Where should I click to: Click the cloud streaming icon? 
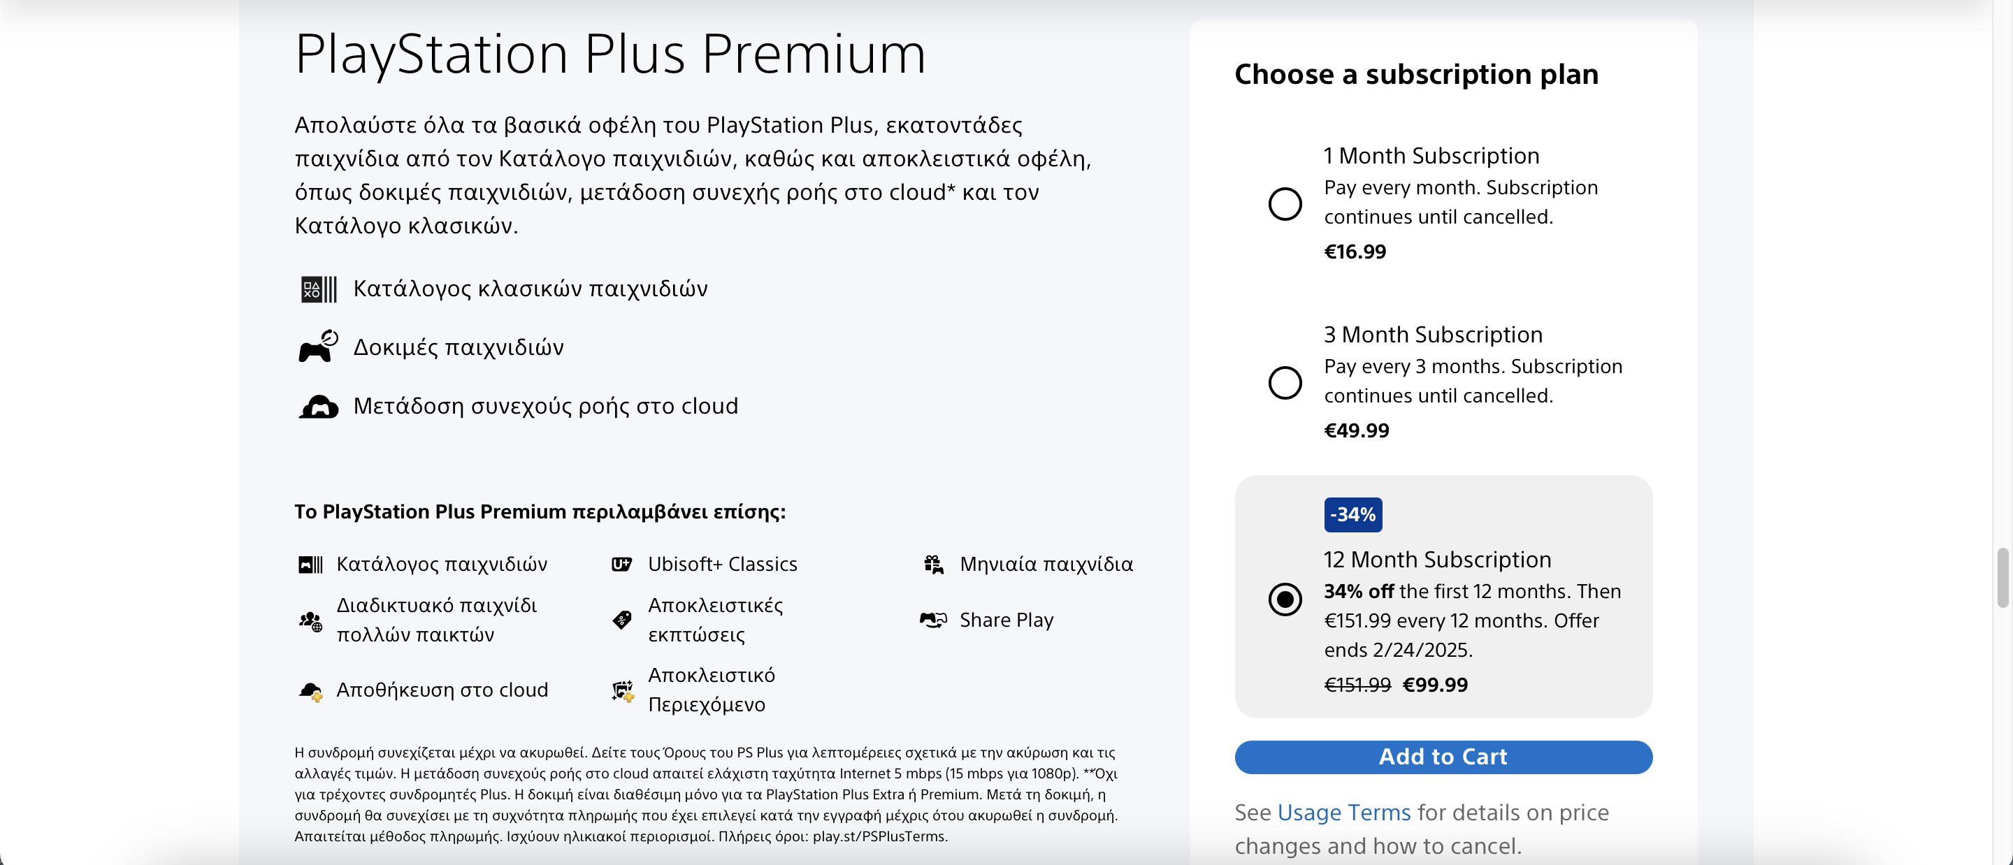[319, 407]
